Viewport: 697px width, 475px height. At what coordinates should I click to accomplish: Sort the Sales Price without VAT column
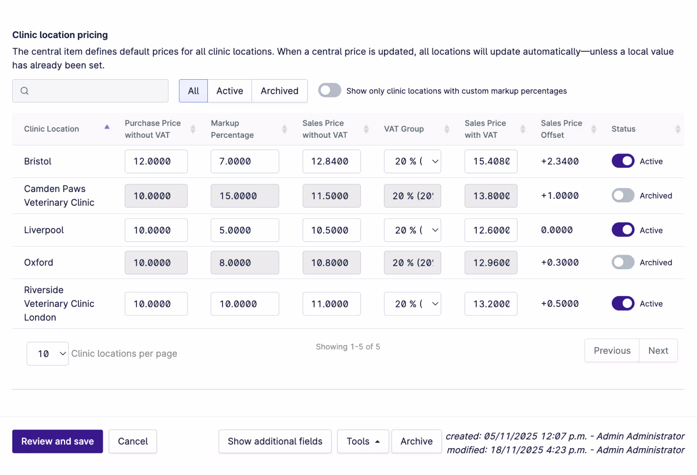click(366, 129)
